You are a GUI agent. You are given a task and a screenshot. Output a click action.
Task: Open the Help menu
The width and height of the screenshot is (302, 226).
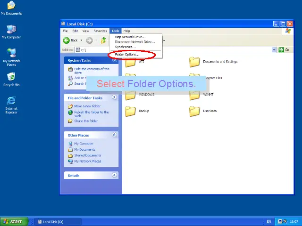(x=126, y=31)
